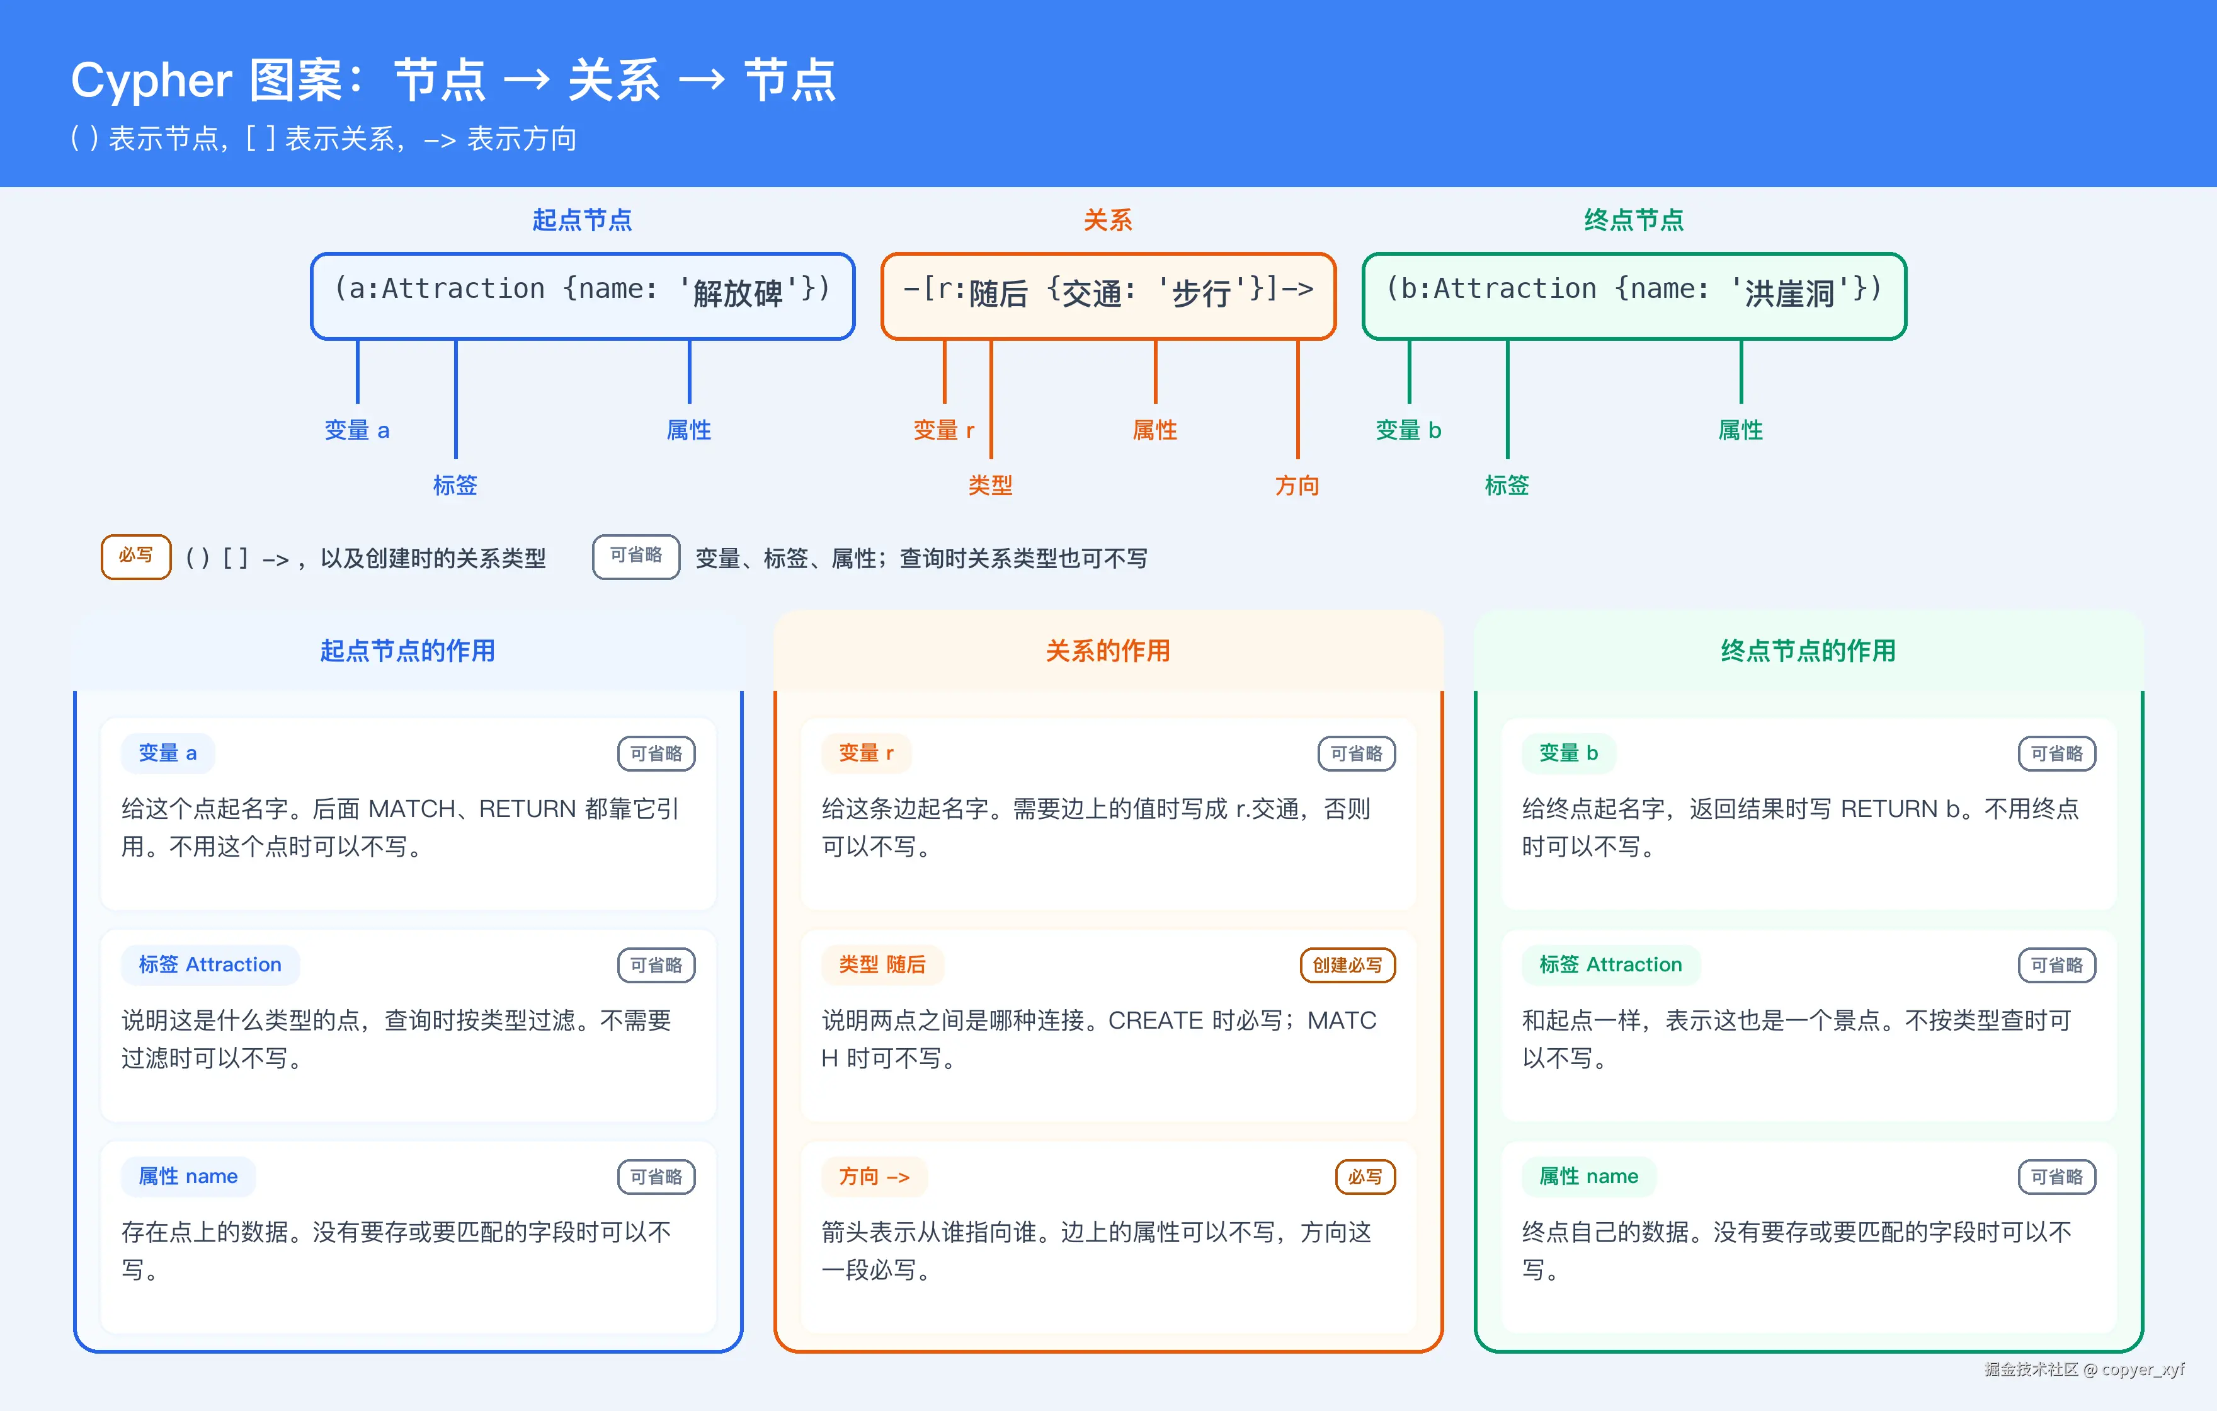Viewport: 2217px width, 1411px height.
Task: Click the "类型" label under the orange code box
Action: click(991, 486)
